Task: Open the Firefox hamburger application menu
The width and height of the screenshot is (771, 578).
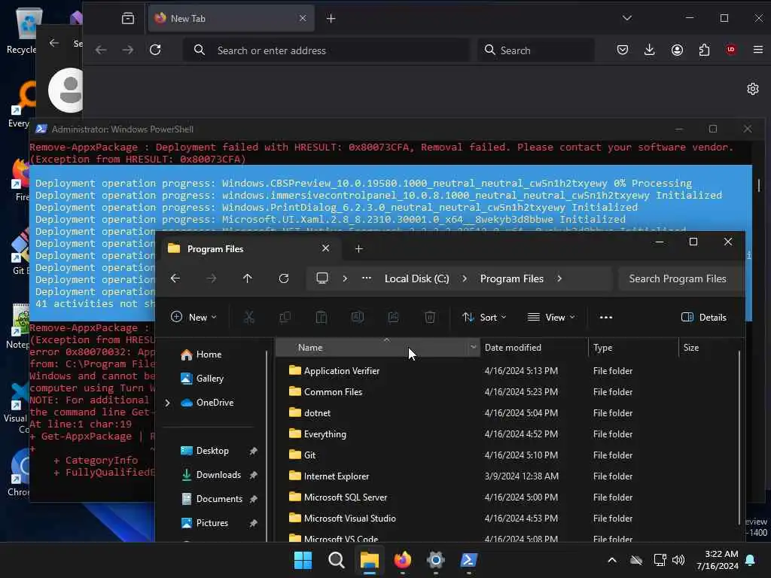Action: tap(757, 50)
